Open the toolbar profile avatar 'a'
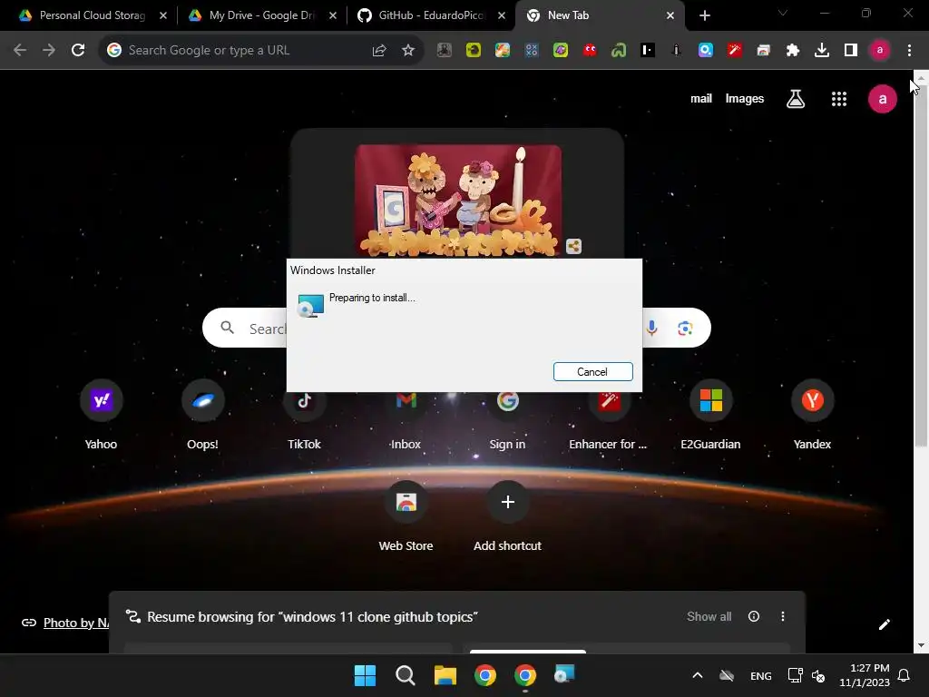929x697 pixels. pyautogui.click(x=880, y=51)
